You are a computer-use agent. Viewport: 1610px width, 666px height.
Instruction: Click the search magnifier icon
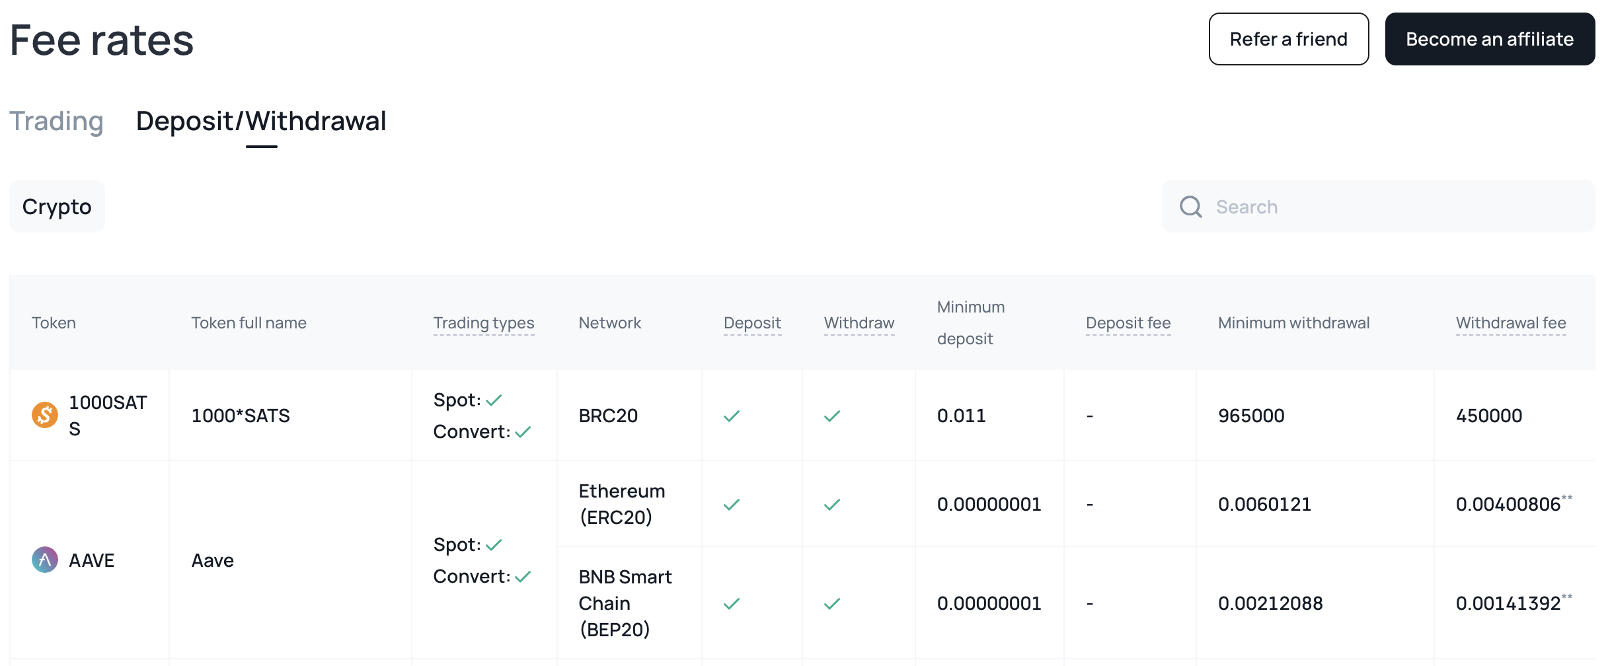(1190, 207)
